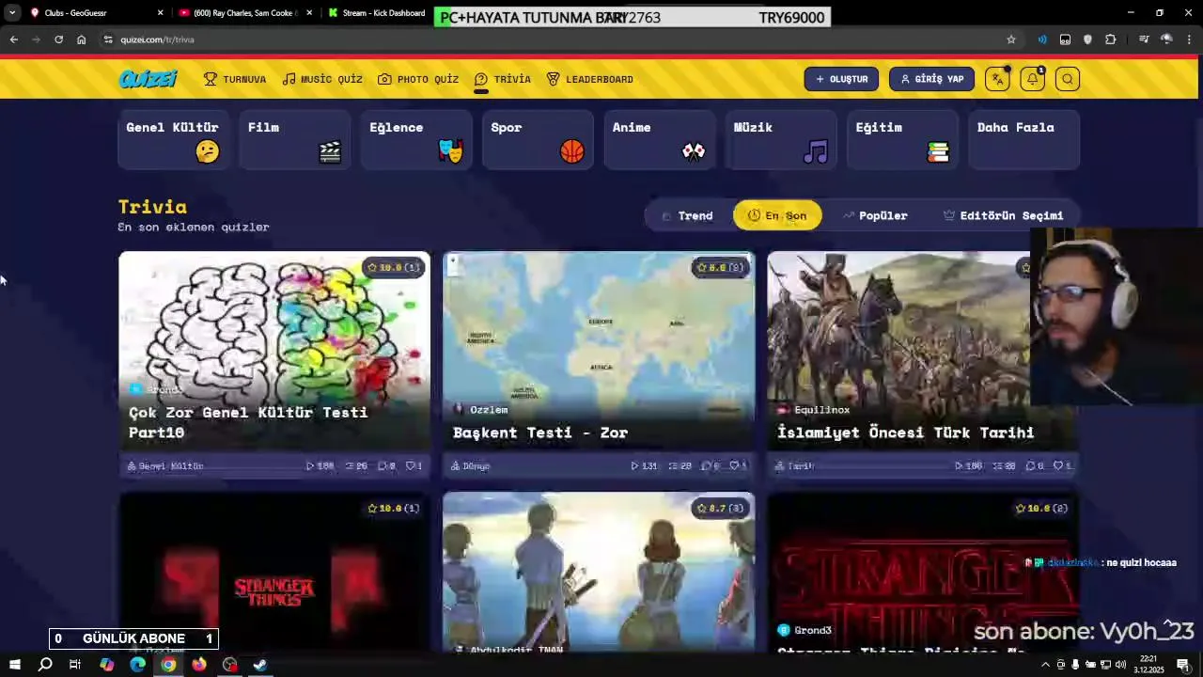Open the notifications bell
Viewport: 1203px width, 677px height.
point(1032,79)
